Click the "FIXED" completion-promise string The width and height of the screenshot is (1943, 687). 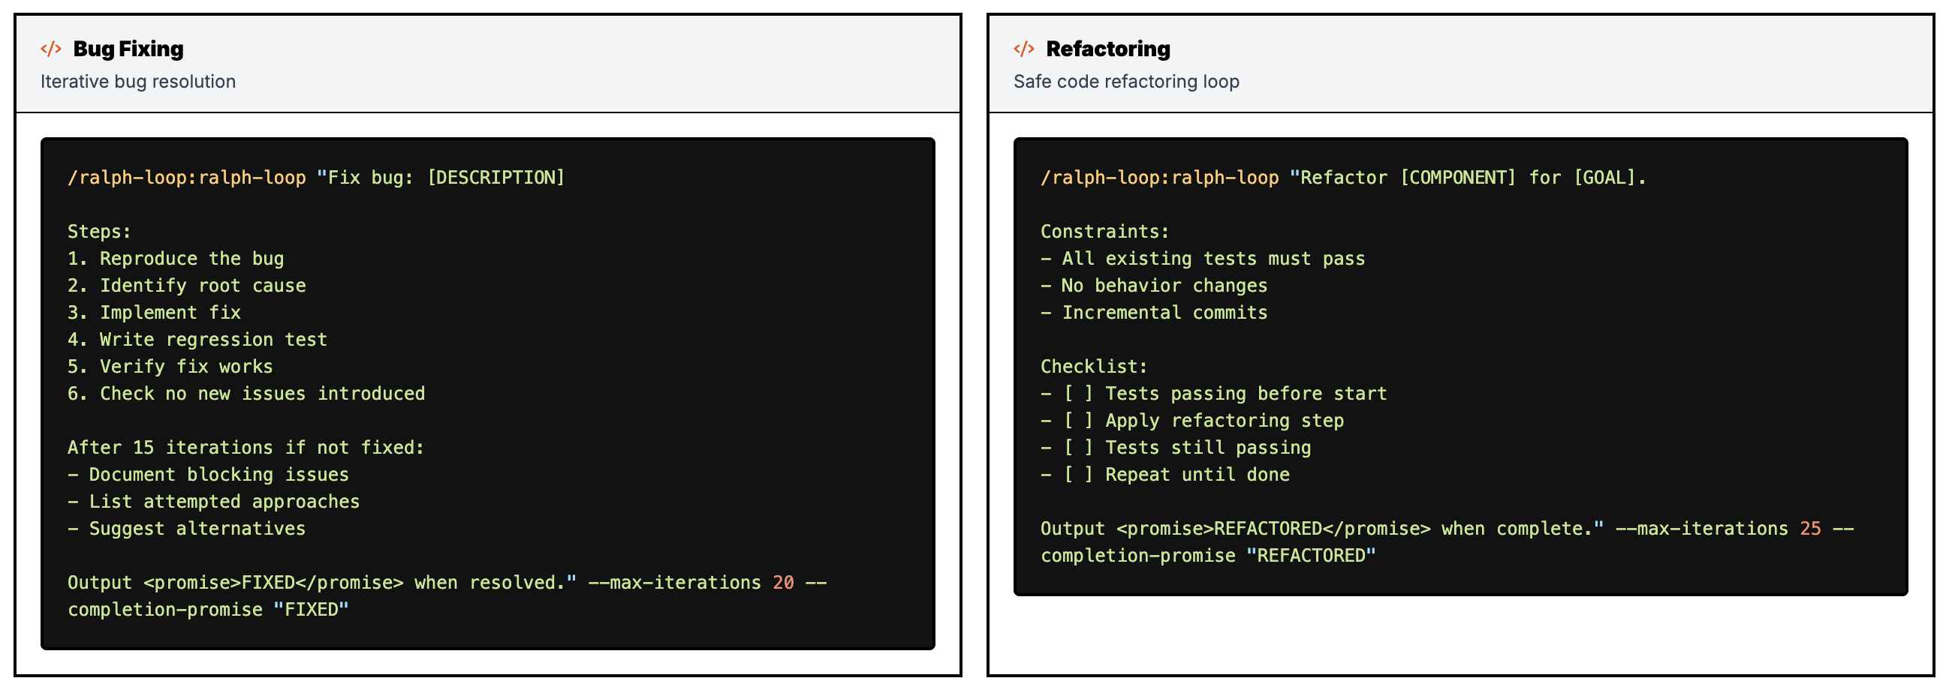click(x=311, y=610)
